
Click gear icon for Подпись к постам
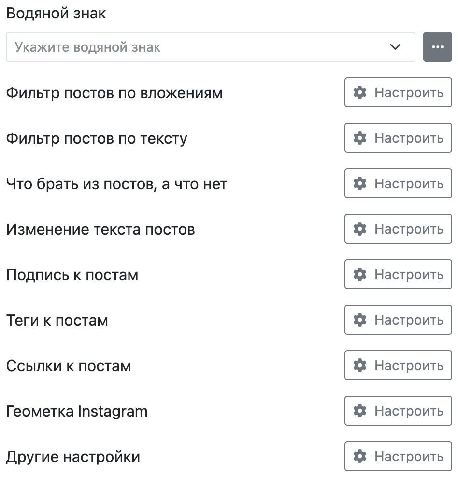click(360, 274)
